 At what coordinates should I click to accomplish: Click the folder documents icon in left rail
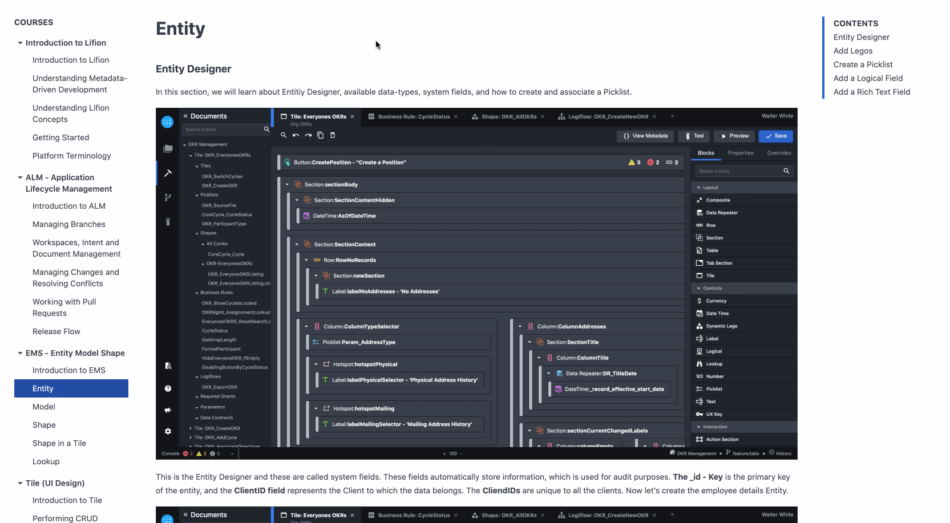pos(168,148)
